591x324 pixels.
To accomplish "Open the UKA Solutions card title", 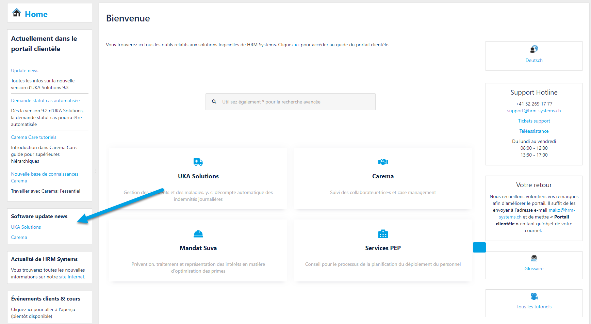I will tap(198, 176).
